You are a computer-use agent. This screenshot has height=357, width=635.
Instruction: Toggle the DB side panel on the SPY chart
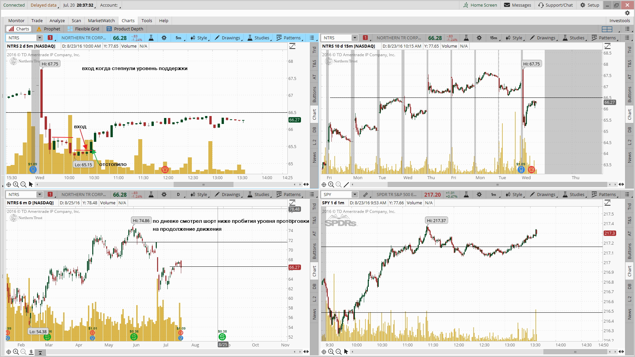[629, 286]
